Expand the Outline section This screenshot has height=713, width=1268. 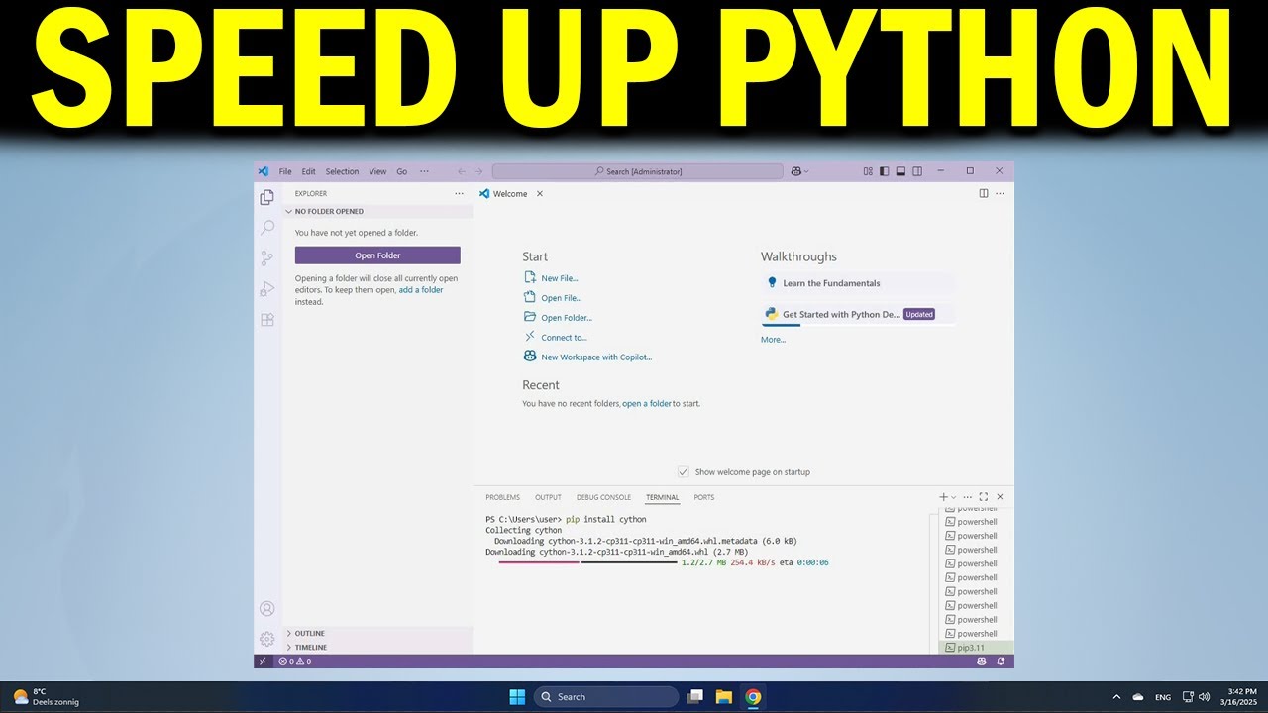377,633
